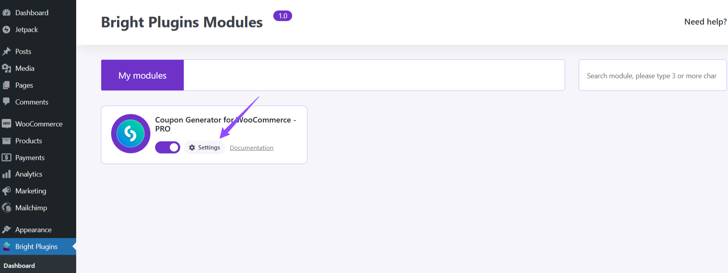Open Settings for the Coupon Generator module
Image resolution: width=728 pixels, height=273 pixels.
point(205,148)
